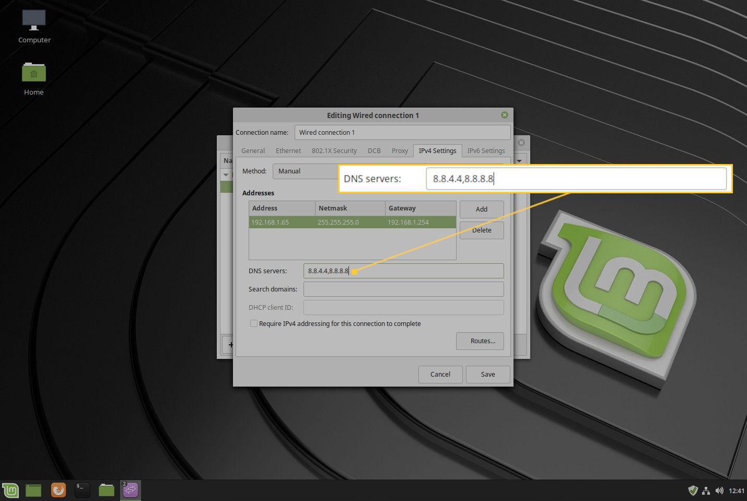Open the 802.1X Security tab

(x=334, y=150)
